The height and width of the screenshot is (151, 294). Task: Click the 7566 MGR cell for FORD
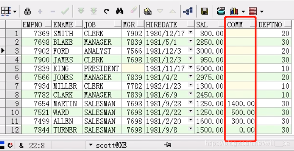pos(133,51)
